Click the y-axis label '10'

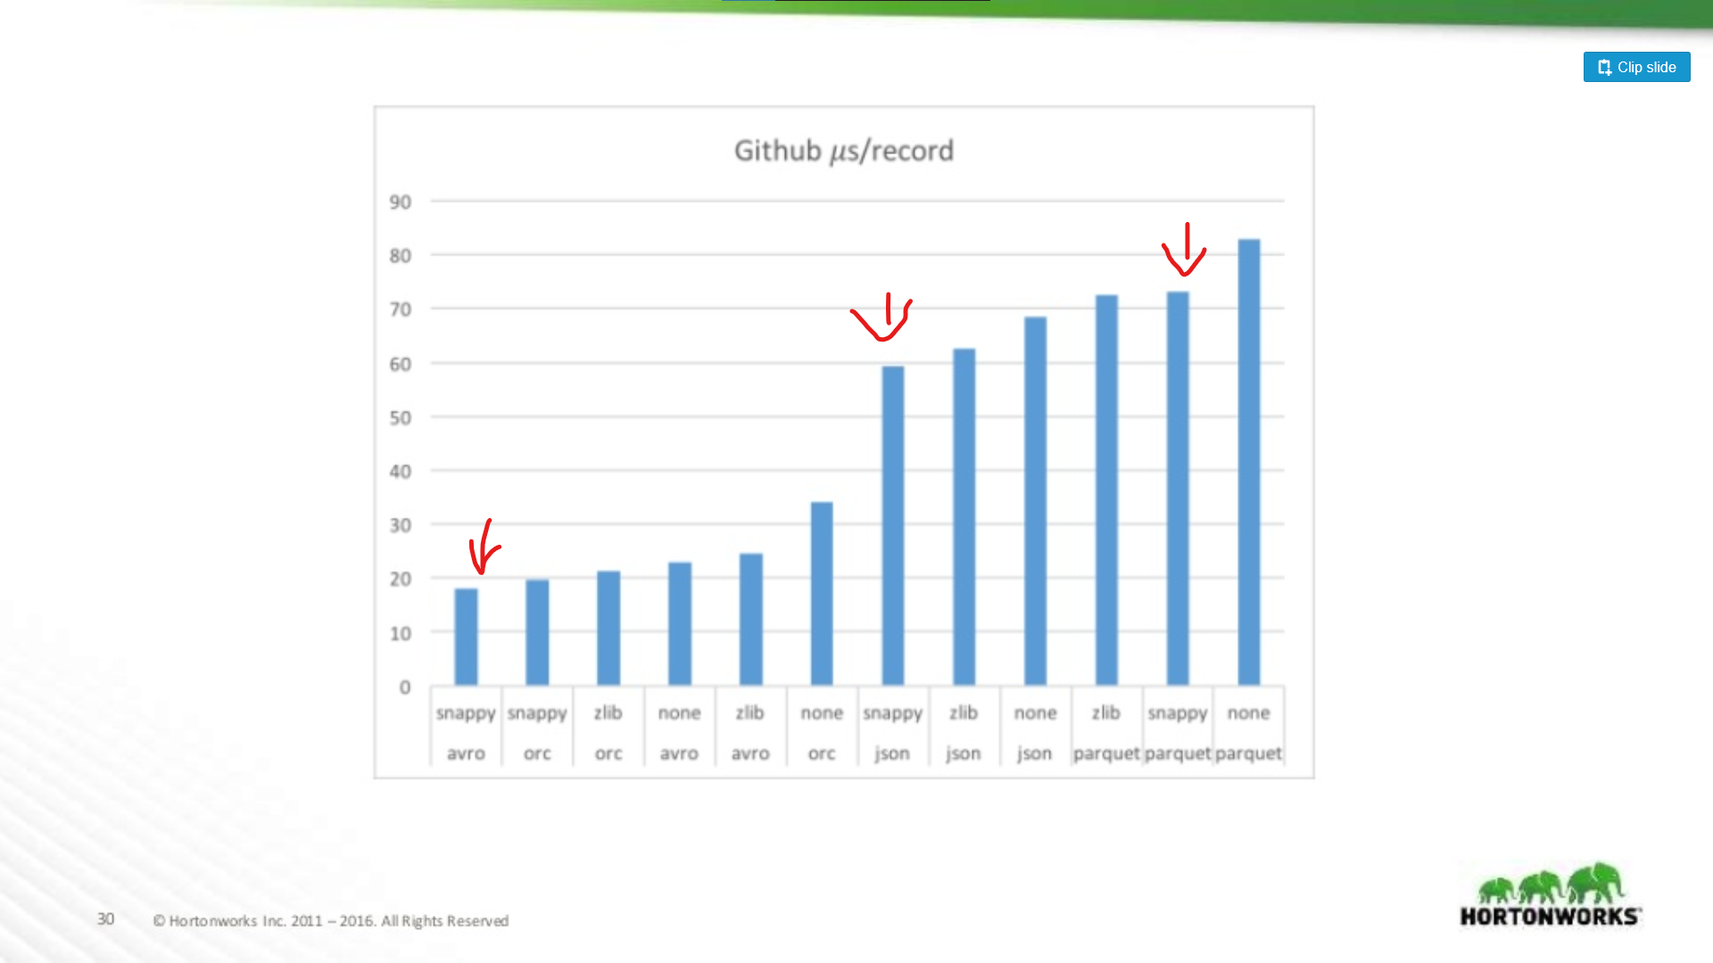click(x=401, y=633)
